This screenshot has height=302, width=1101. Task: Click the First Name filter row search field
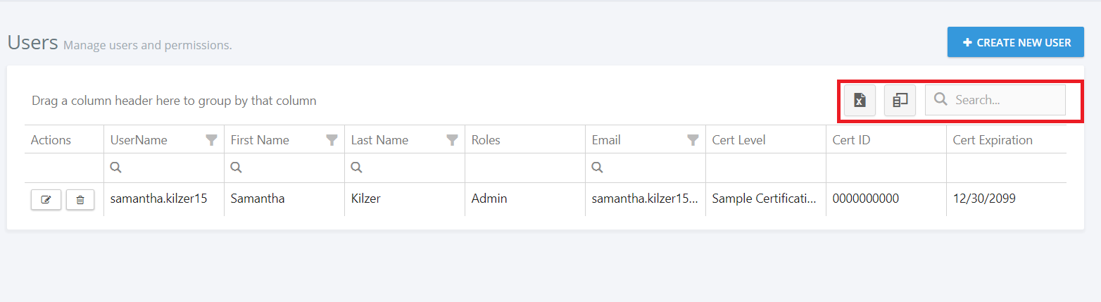289,168
